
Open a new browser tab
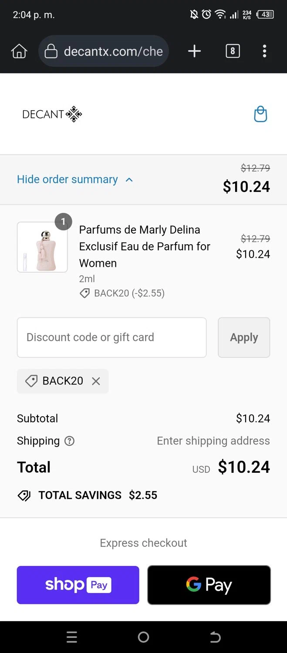click(194, 51)
